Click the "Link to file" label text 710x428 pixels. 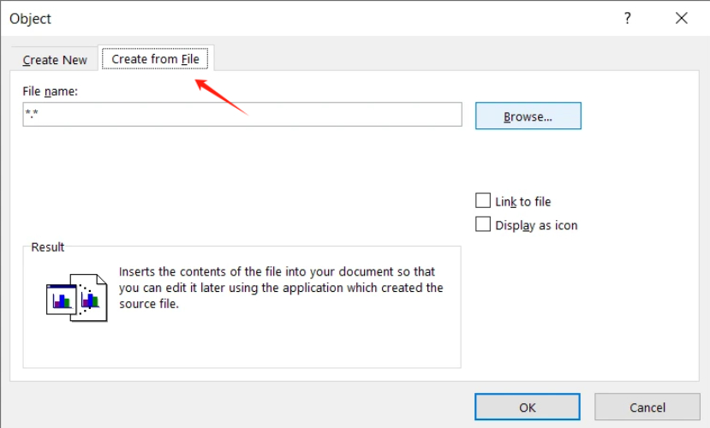522,202
